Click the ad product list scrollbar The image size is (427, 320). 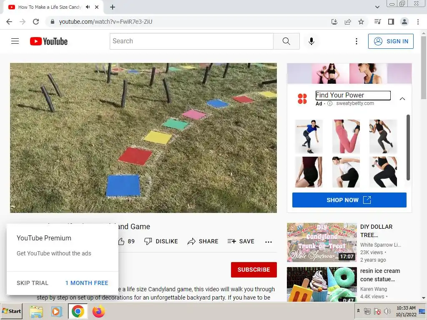click(408, 147)
